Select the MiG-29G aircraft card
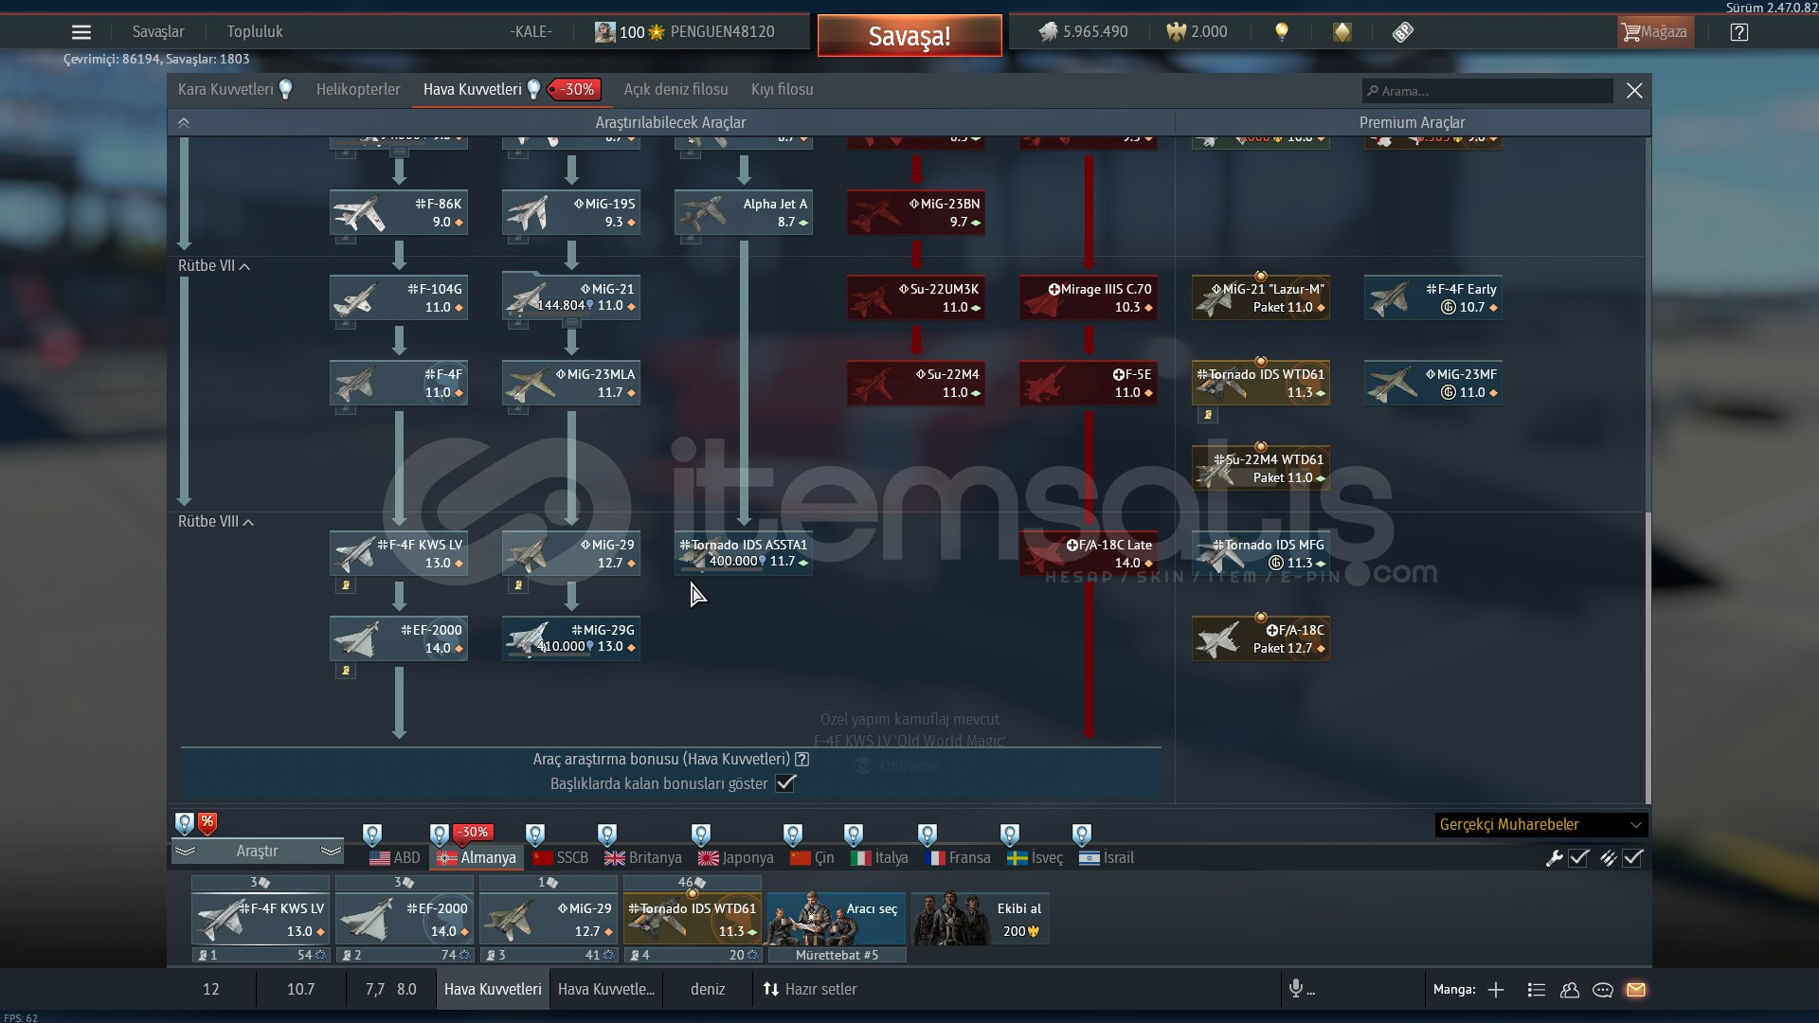This screenshot has width=1819, height=1023. click(x=571, y=638)
